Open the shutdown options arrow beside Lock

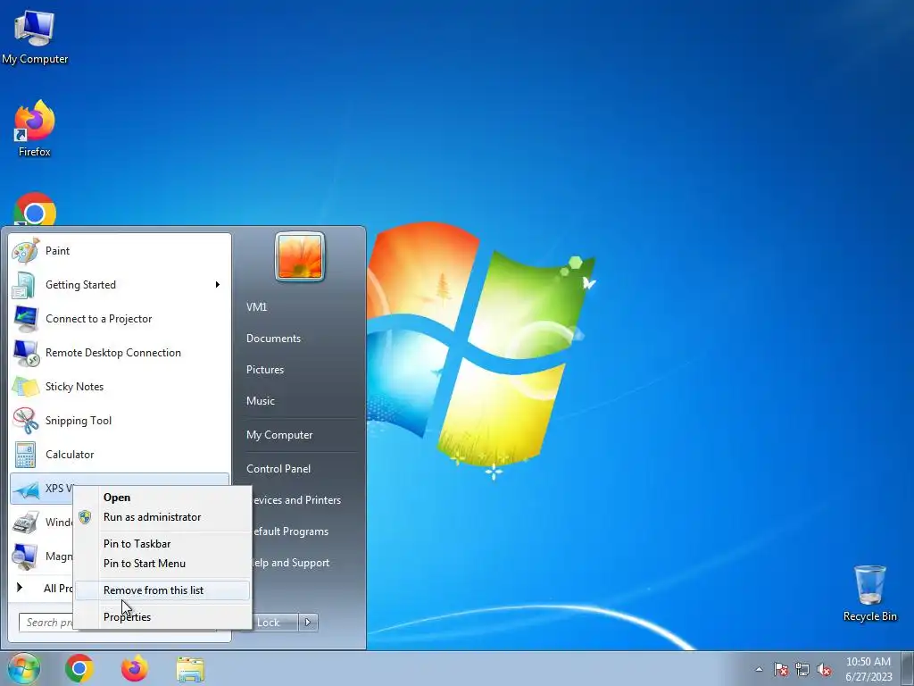click(308, 623)
